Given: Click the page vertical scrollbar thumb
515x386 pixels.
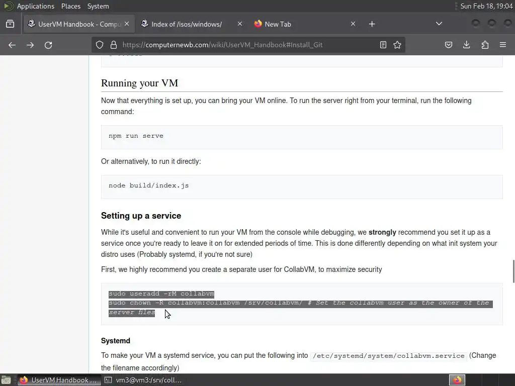Looking at the screenshot, I should pos(513,271).
